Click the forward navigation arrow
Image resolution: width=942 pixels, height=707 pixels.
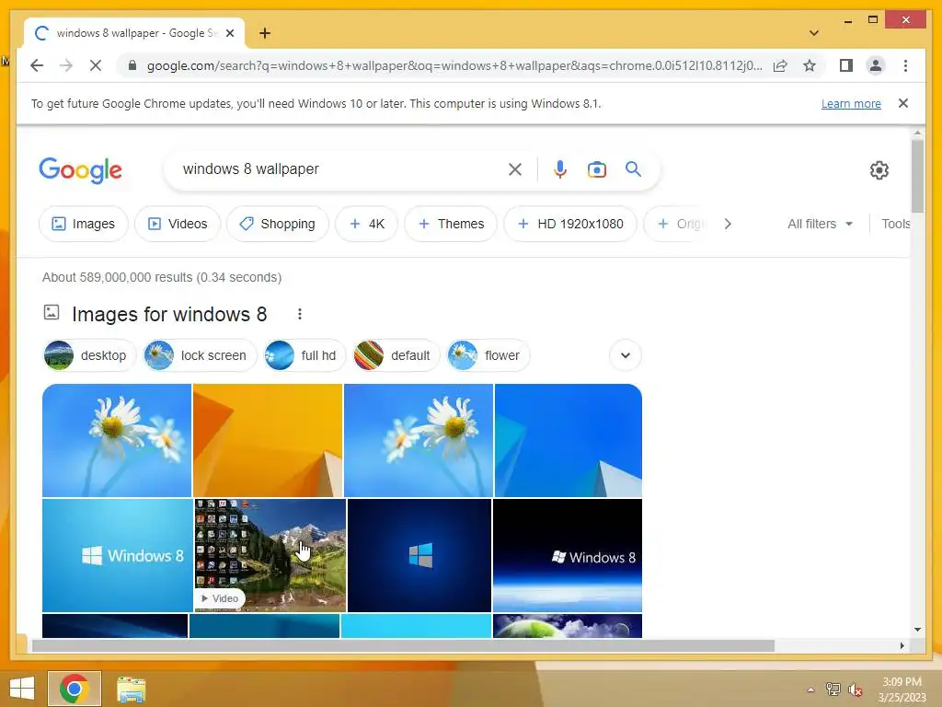(x=66, y=65)
